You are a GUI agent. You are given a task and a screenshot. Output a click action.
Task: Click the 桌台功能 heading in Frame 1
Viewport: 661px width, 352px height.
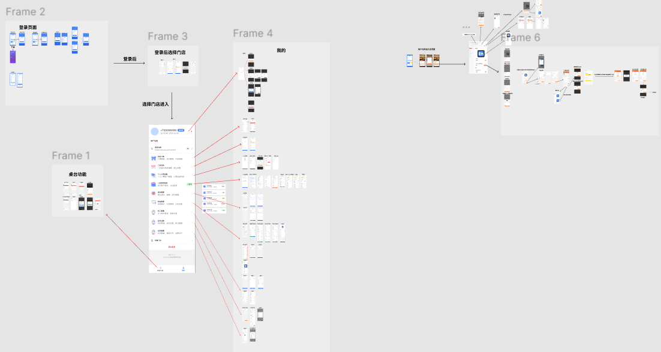coord(77,174)
